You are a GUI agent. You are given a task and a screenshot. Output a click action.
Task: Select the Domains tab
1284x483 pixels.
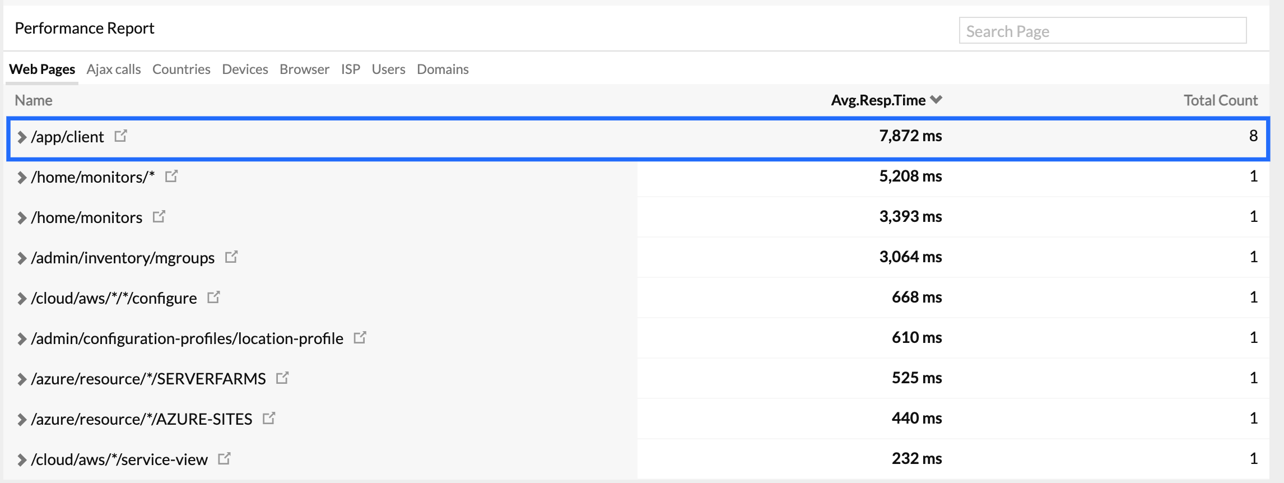click(x=443, y=69)
